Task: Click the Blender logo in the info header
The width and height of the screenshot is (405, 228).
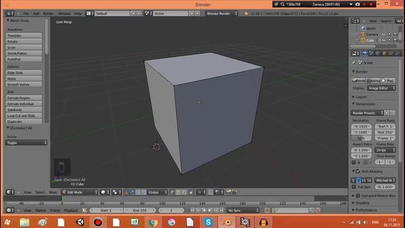Action: click(246, 13)
